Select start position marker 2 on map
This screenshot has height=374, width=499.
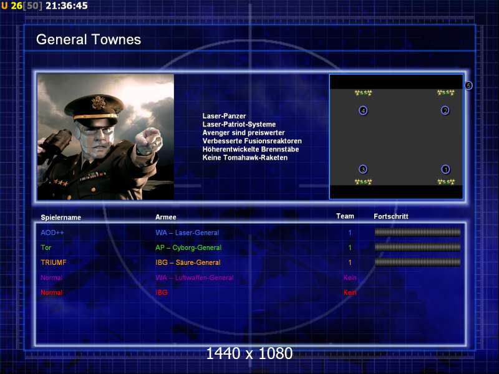click(445, 110)
